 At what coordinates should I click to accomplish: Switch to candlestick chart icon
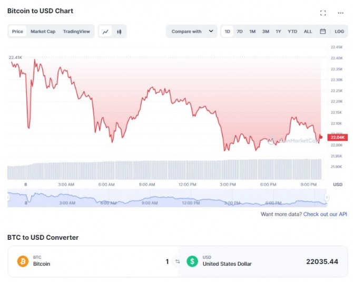(x=120, y=32)
